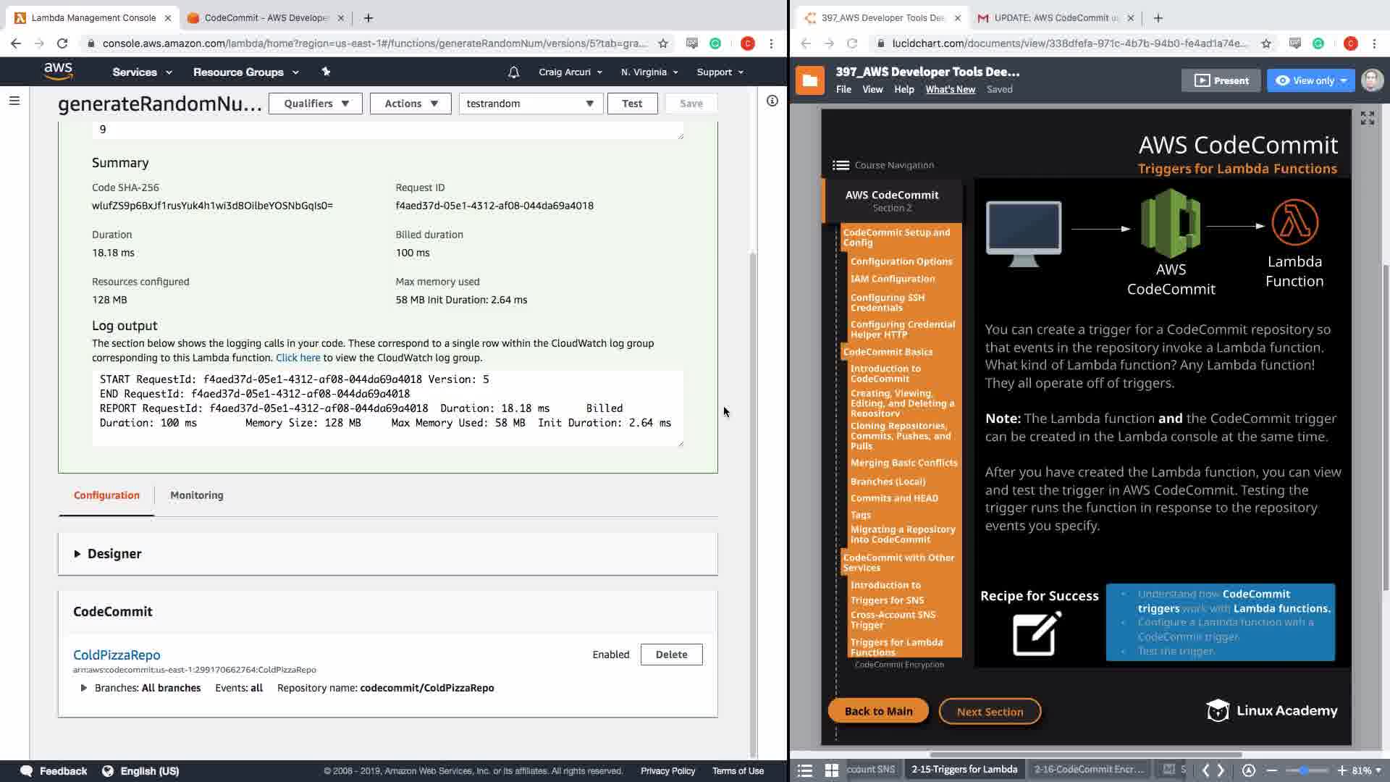
Task: Click the Next Section button
Action: click(x=990, y=712)
